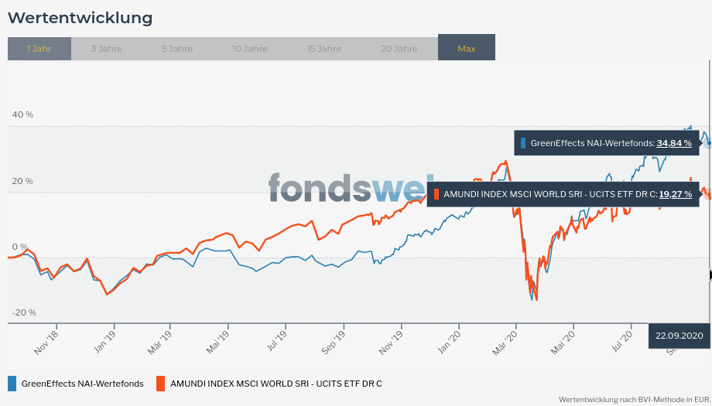Toggle GreenEffects NAI-Wertefonds legend label
Viewport: 712px width, 406px height.
pyautogui.click(x=82, y=384)
